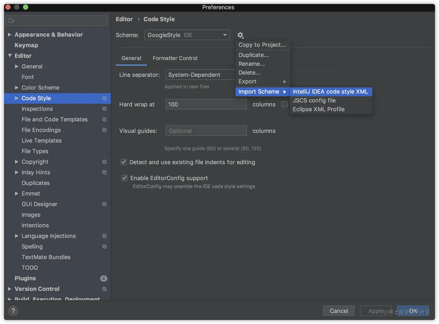Collapse the Editor section arrow
The height and width of the screenshot is (324, 439).
coord(10,55)
